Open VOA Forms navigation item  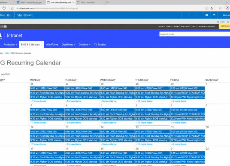coord(52,45)
